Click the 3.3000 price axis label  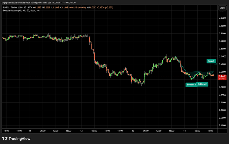(223, 72)
